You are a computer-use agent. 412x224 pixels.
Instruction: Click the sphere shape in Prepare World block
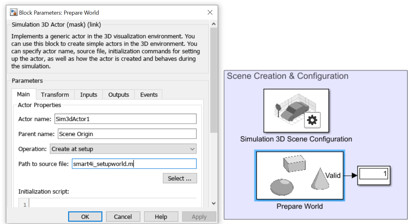[x=282, y=187]
